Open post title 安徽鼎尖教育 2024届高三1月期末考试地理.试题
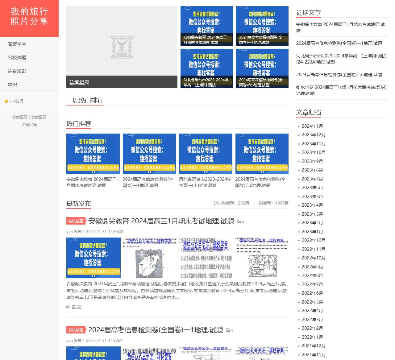The width and height of the screenshot is (395, 360). (161, 221)
